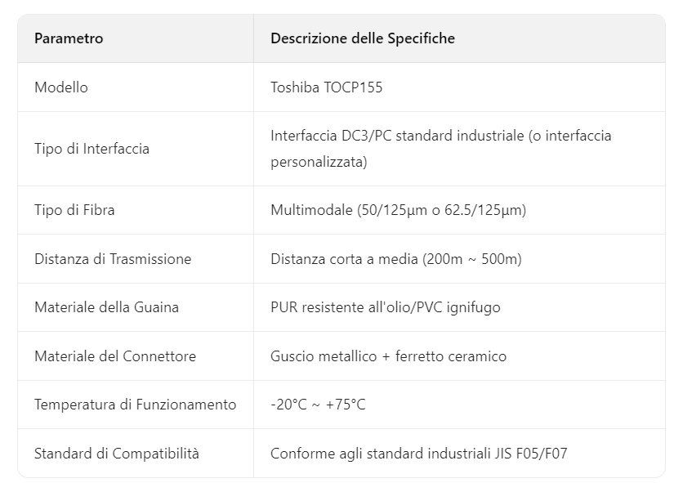674x483 pixels.
Task: Select the 'Standard di Compatibilità' cell
Action: click(117, 454)
